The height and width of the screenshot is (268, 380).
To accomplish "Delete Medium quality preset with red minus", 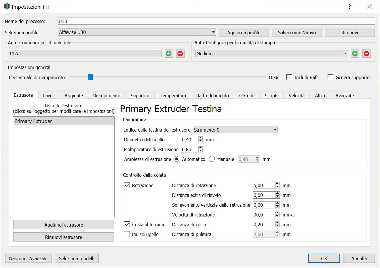I will coord(366,54).
